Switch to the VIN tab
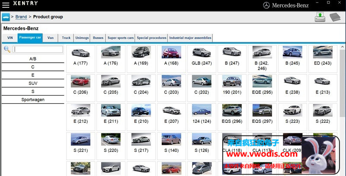Screen dimensions: 346x176 (10, 38)
